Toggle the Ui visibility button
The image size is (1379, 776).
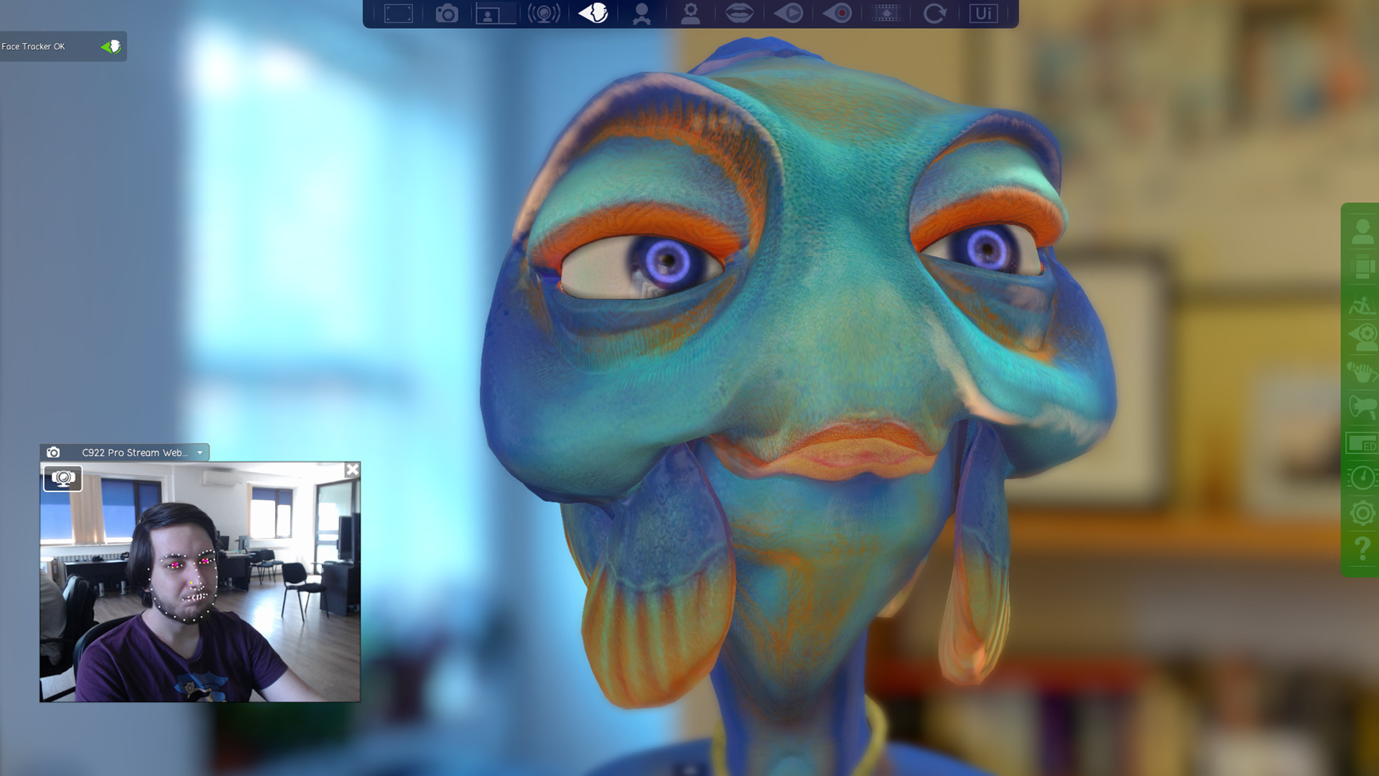984,12
